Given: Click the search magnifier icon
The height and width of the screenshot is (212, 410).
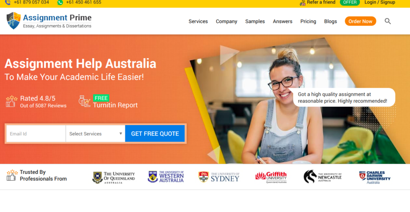Looking at the screenshot, I should (x=388, y=21).
